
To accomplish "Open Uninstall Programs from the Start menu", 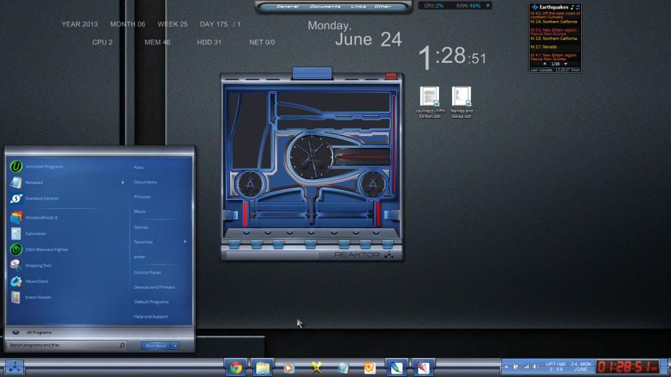I will coord(37,166).
